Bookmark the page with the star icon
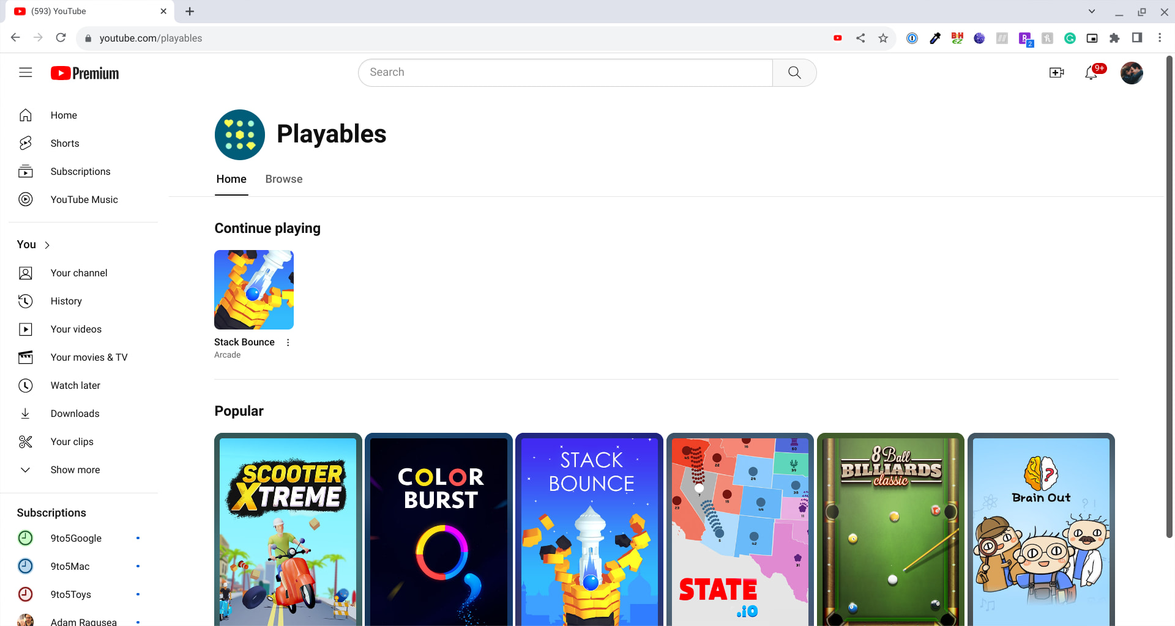This screenshot has width=1175, height=626. pyautogui.click(x=883, y=38)
